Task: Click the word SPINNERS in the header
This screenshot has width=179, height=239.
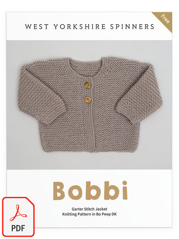Action: (132, 27)
